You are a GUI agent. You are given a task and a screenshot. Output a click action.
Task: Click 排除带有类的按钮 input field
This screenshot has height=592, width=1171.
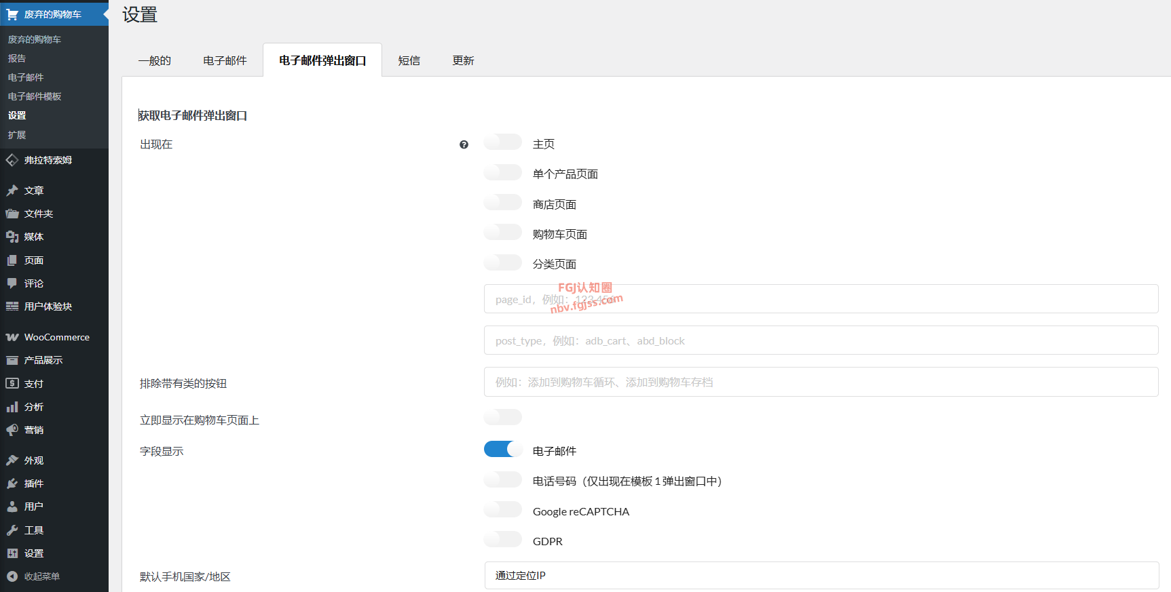pyautogui.click(x=821, y=382)
